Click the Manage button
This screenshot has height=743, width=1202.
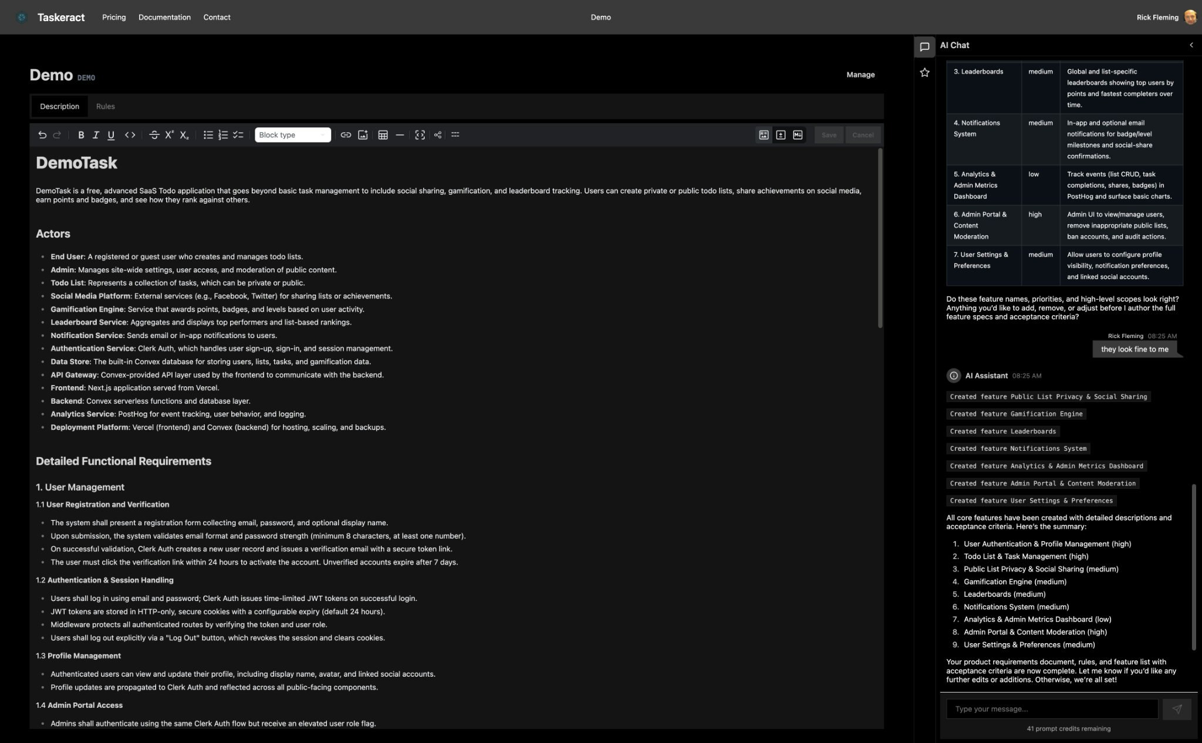pos(860,75)
